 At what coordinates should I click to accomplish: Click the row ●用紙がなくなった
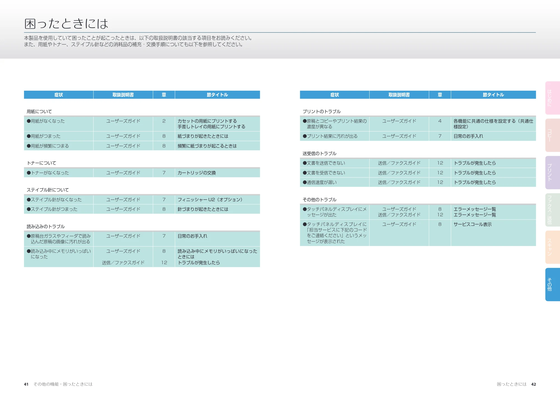pos(142,124)
